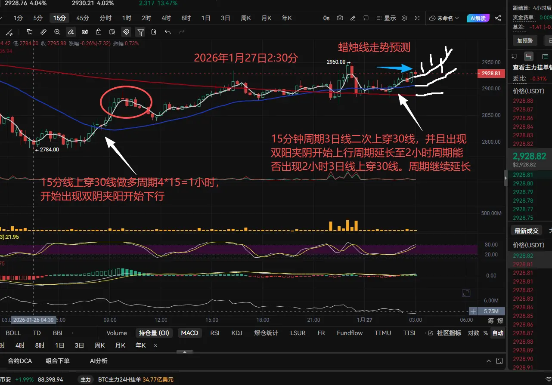Toggle percent scale mode
This screenshot has height=385, width=552.
pos(486,333)
